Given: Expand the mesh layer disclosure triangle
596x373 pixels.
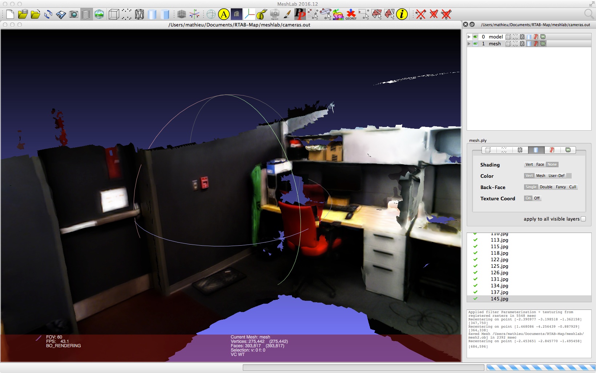Looking at the screenshot, I should (x=469, y=44).
